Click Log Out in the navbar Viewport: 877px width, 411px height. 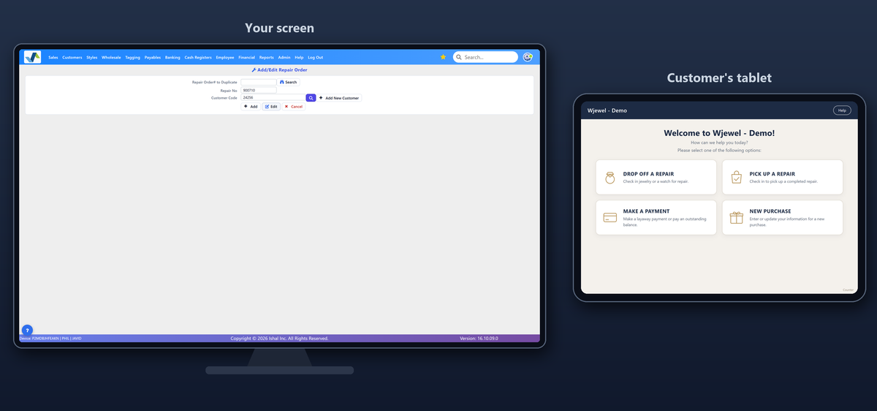315,57
